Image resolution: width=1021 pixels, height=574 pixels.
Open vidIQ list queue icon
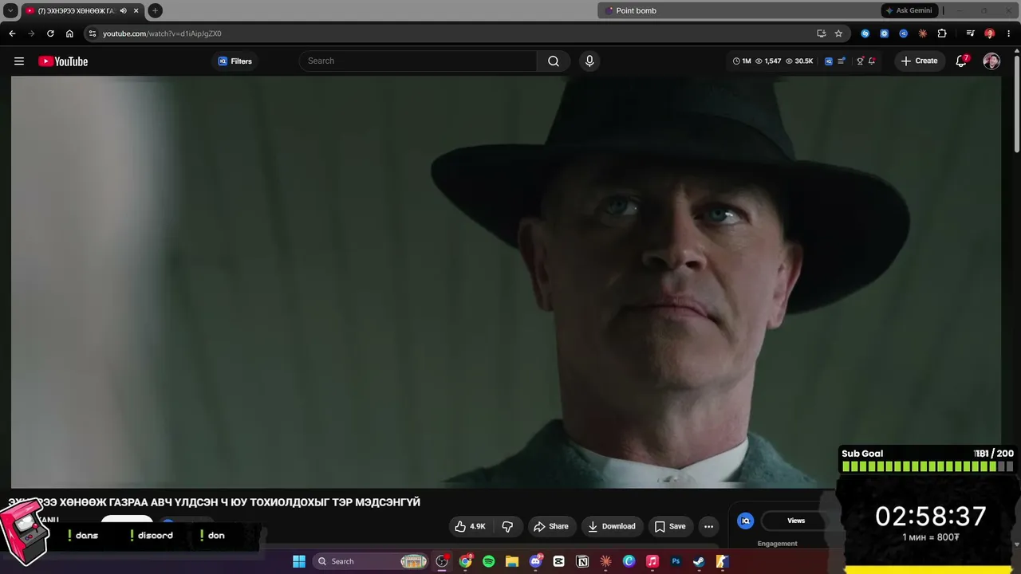842,61
